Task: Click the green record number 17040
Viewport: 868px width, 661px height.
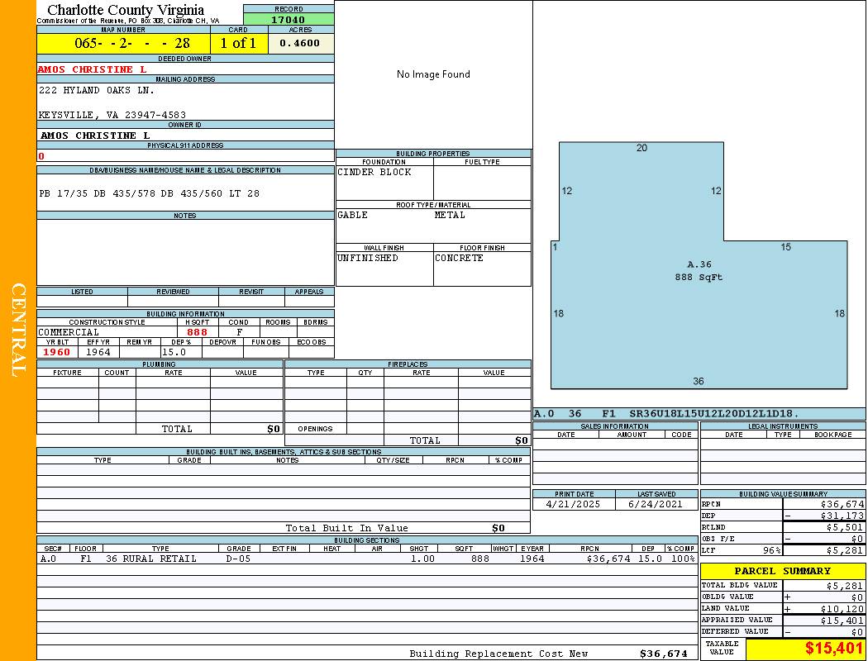Action: 289,20
